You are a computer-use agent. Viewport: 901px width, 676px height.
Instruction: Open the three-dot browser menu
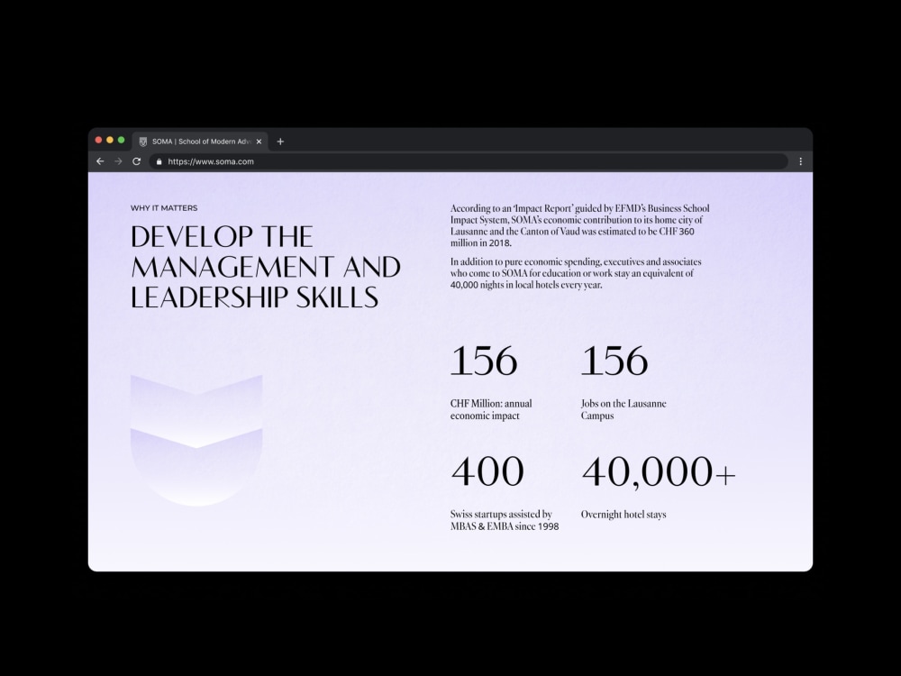[x=800, y=161]
